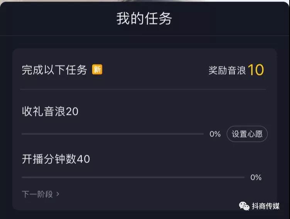The image size is (290, 219).
Task: Tap the 完成以下任务 heading
Action: [54, 70]
